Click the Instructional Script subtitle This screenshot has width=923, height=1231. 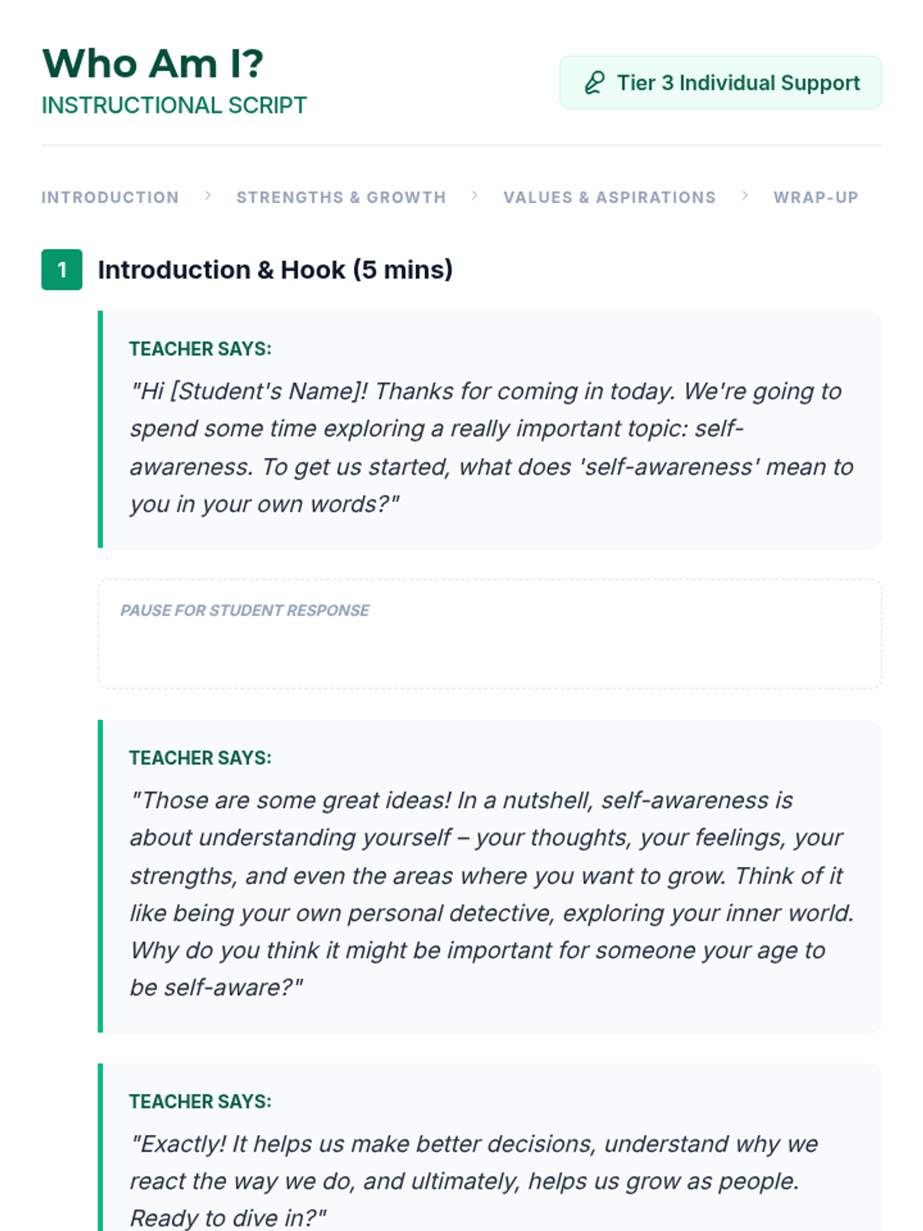[x=174, y=105]
